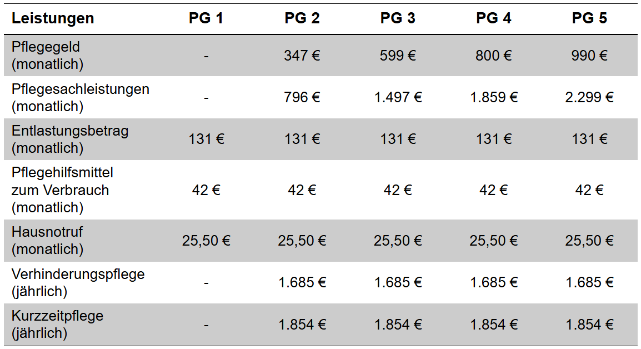Select the 131 € cell under PG 1
641x349 pixels.
[x=206, y=139]
